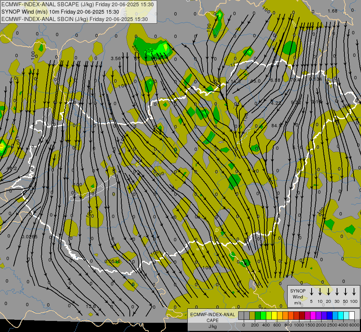361x332 pixels.
Task: Click the '0.134' value on the map
Action: tap(315, 79)
